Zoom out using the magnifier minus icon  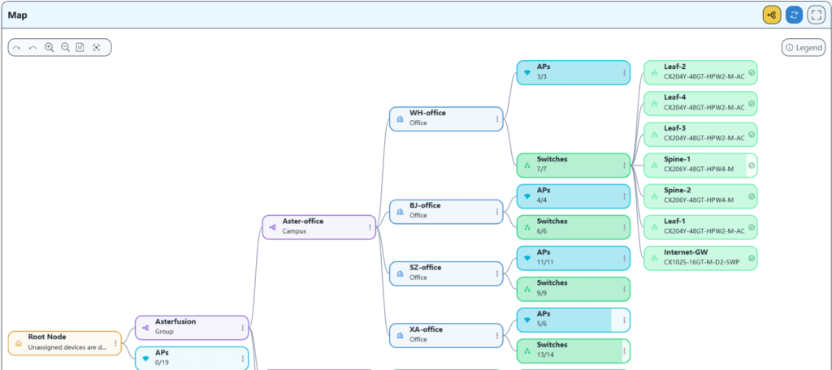click(x=65, y=48)
